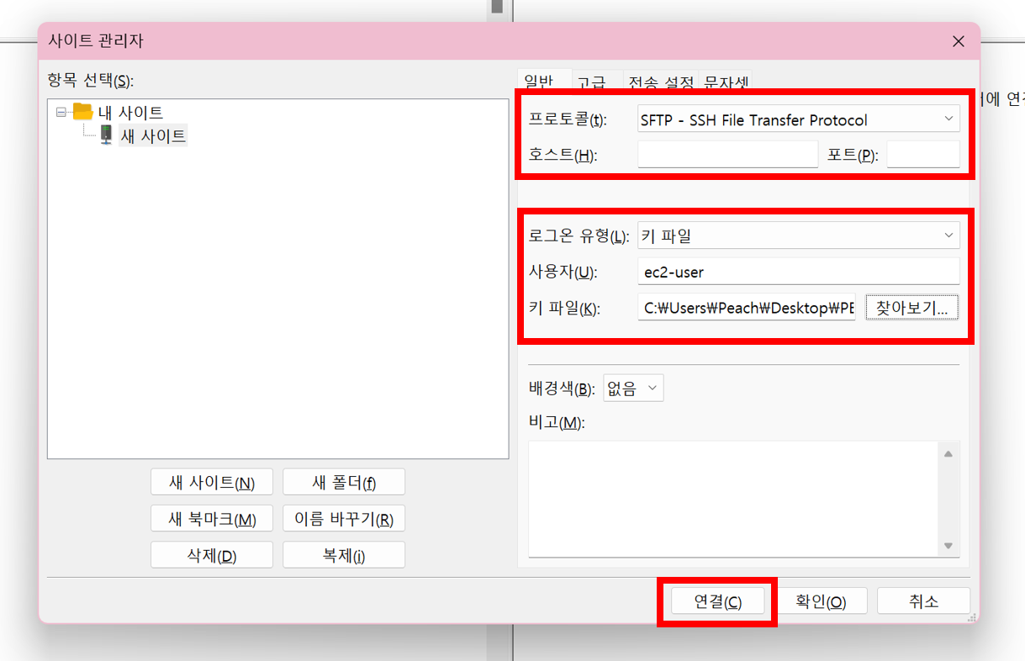Open the 로그온 유형 dropdown

click(x=798, y=236)
